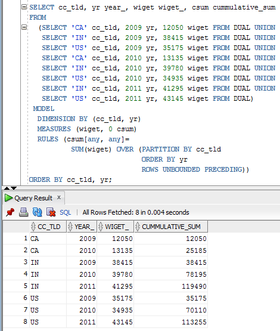
Task: Refresh the query results
Action: [x=38, y=212]
